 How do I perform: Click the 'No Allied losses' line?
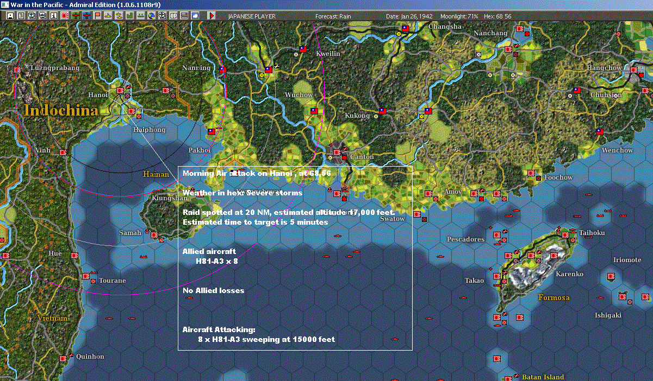(x=214, y=290)
